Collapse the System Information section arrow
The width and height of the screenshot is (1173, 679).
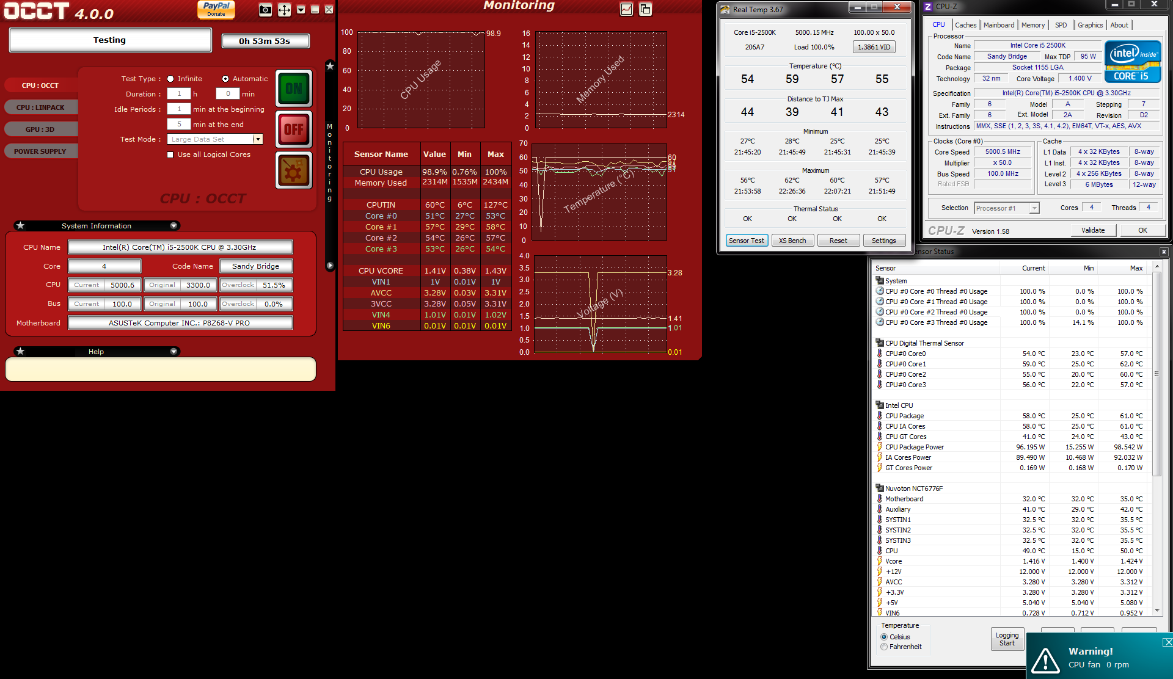point(174,225)
